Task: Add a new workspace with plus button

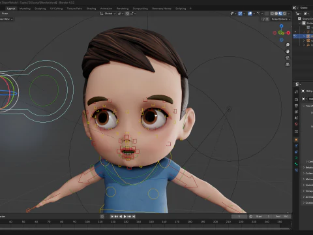Action: coord(190,8)
